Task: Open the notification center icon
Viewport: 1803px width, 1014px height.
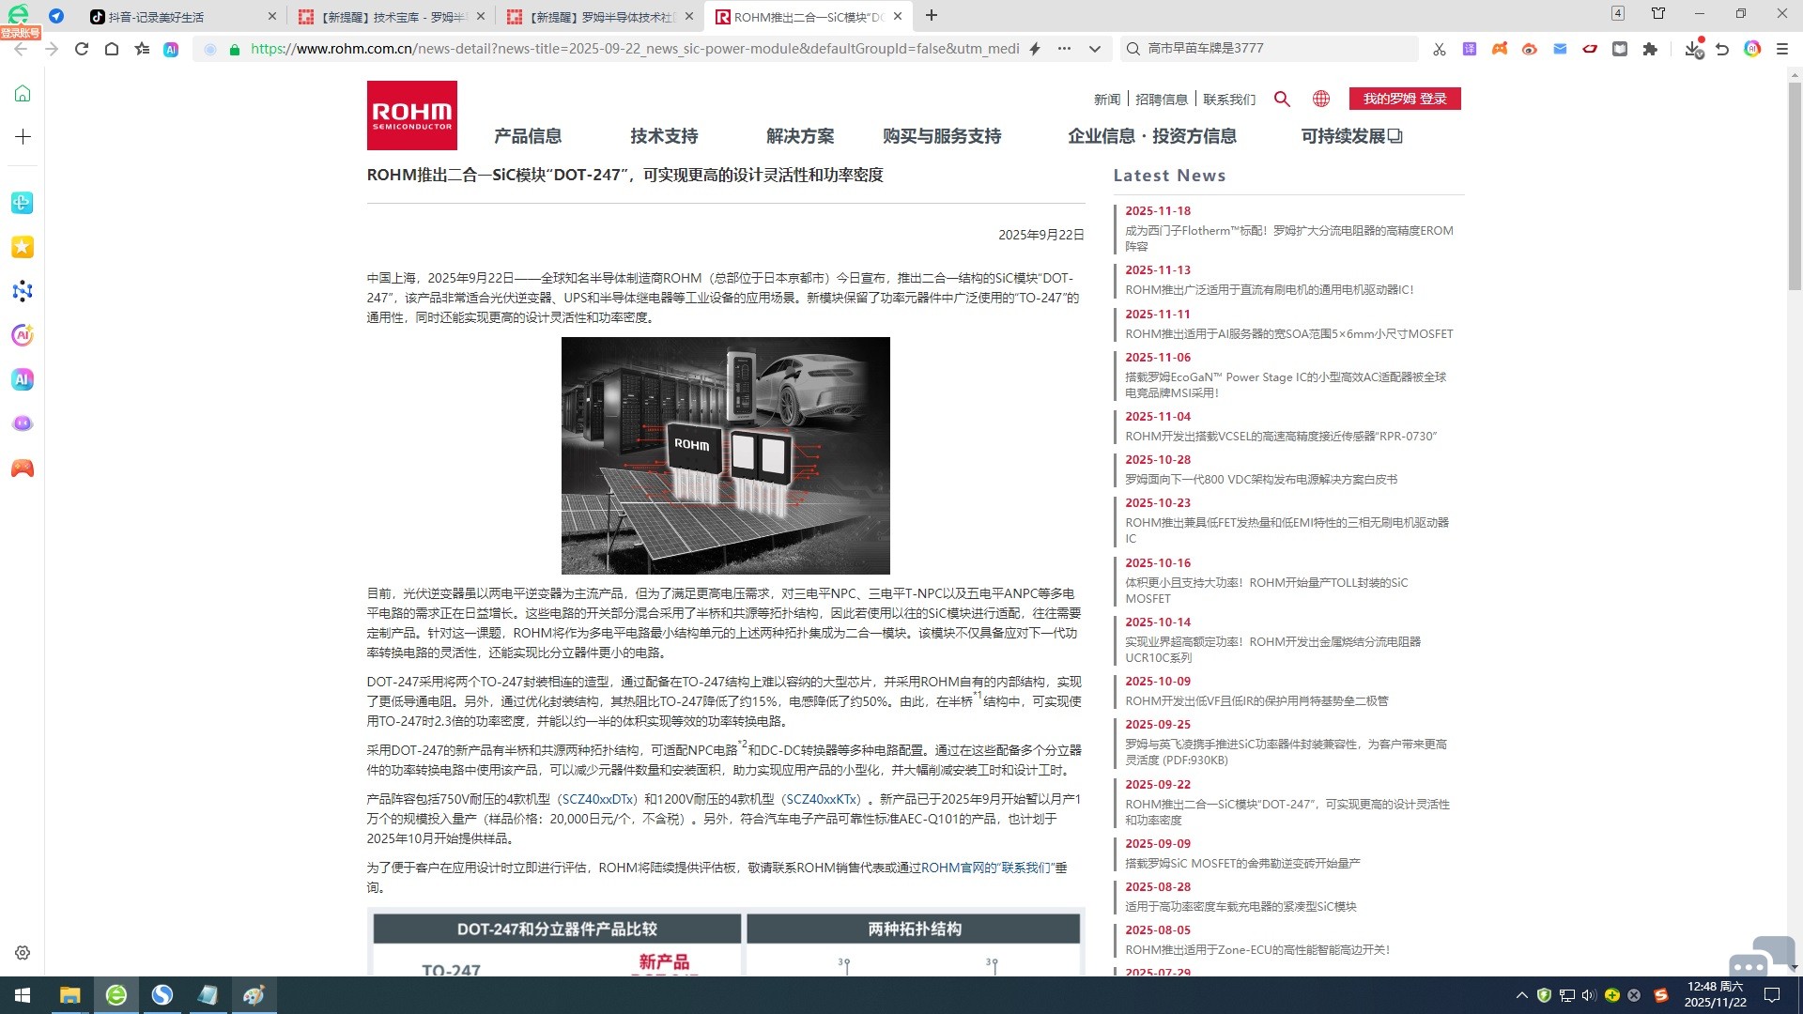Action: (x=1772, y=995)
